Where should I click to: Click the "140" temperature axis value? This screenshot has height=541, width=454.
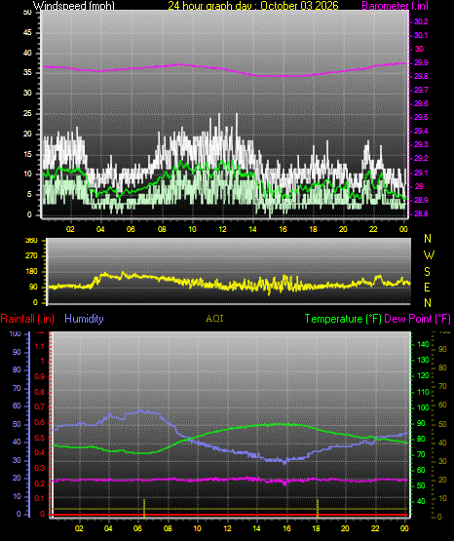tap(423, 344)
